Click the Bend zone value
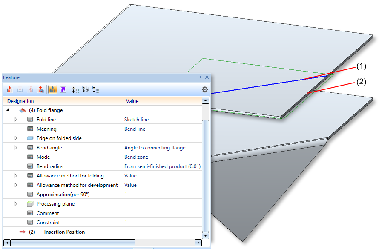Viewport: 379px width, 249px height. (136, 157)
